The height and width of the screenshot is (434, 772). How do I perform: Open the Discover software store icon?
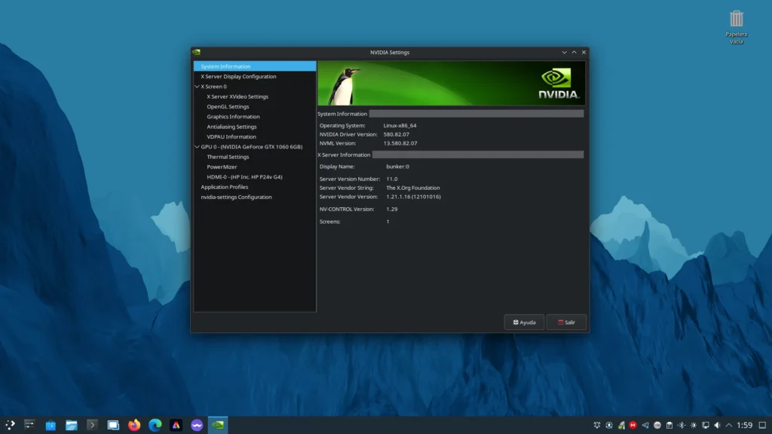click(x=51, y=425)
